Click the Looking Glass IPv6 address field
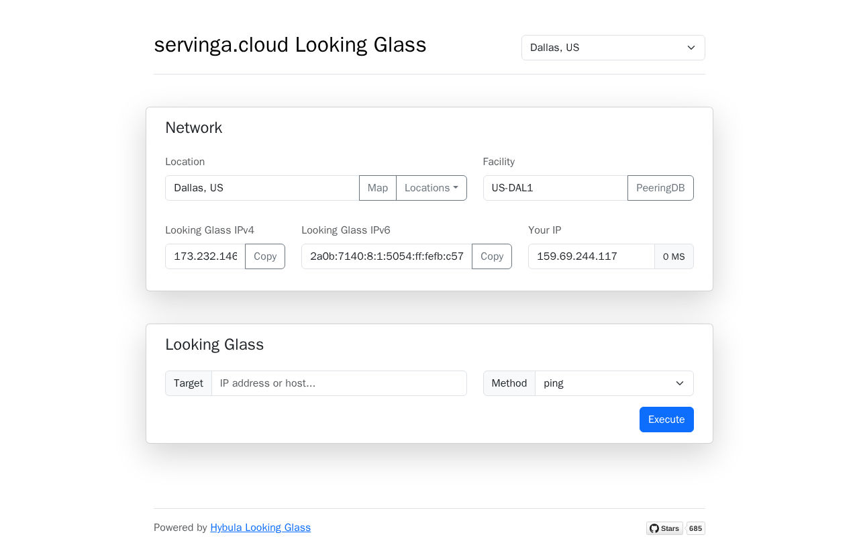Image resolution: width=859 pixels, height=537 pixels. [x=387, y=256]
